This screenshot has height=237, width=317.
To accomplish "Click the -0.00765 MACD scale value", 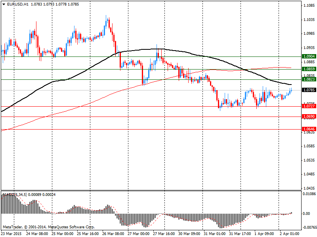I will [x=309, y=228].
